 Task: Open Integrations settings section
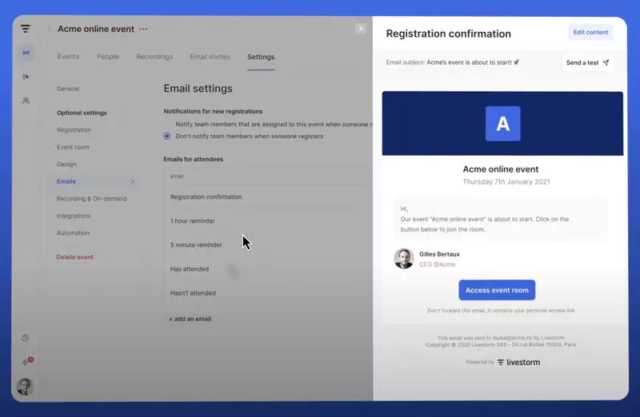(x=74, y=216)
